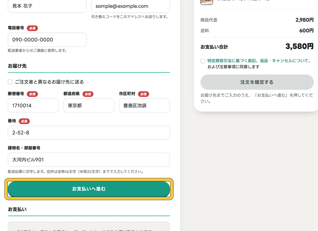Open the 特定商取引法に基づく表記 link
Image resolution: width=318 pixels, height=231 pixels.
point(232,61)
